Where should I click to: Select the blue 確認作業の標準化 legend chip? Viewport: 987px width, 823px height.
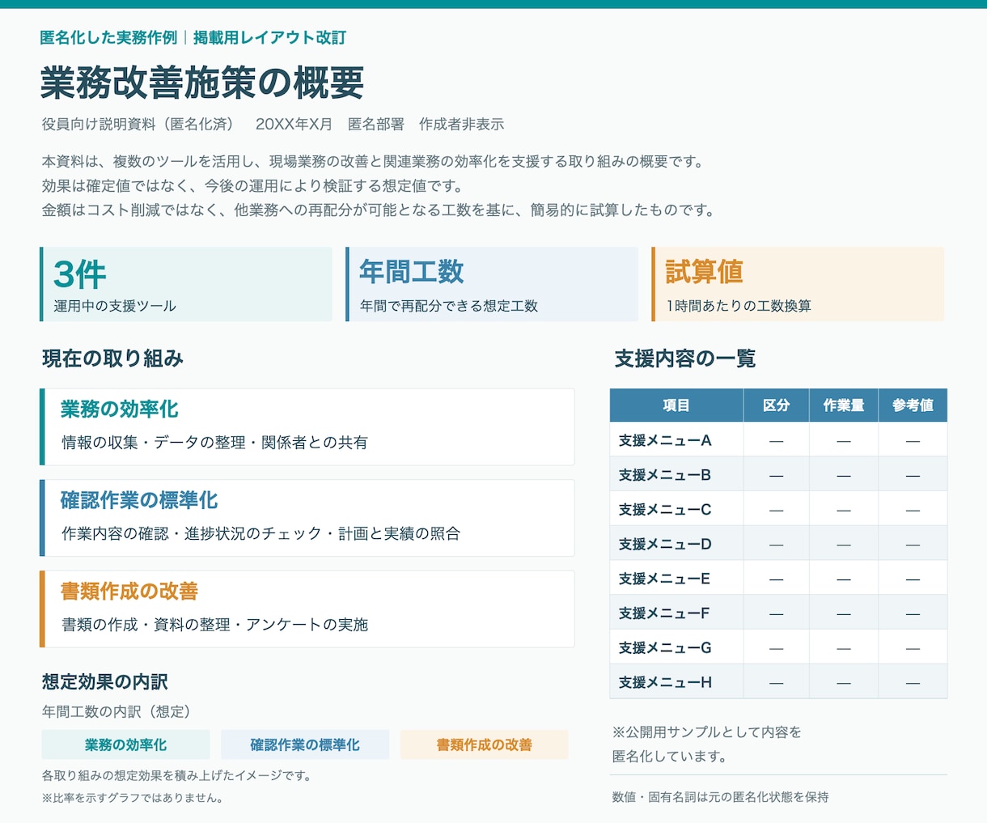[x=305, y=745]
